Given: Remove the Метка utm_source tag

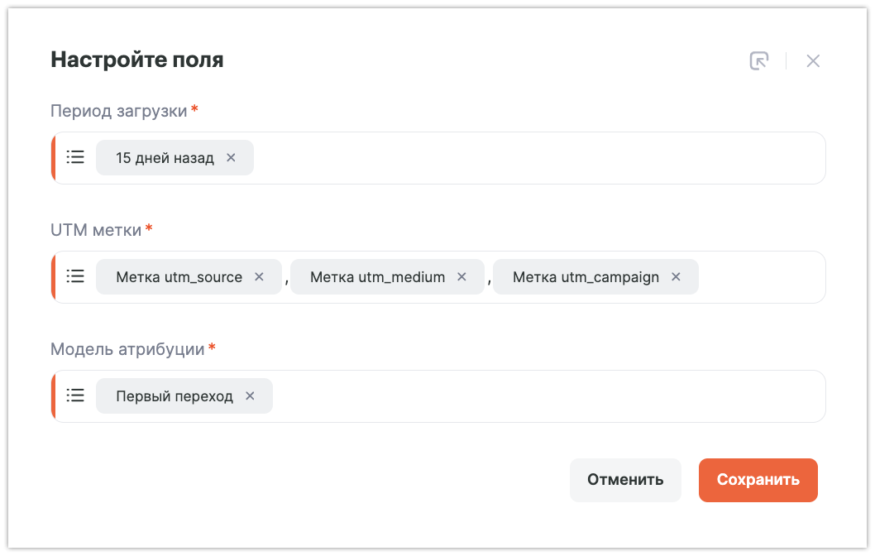Looking at the screenshot, I should [259, 277].
